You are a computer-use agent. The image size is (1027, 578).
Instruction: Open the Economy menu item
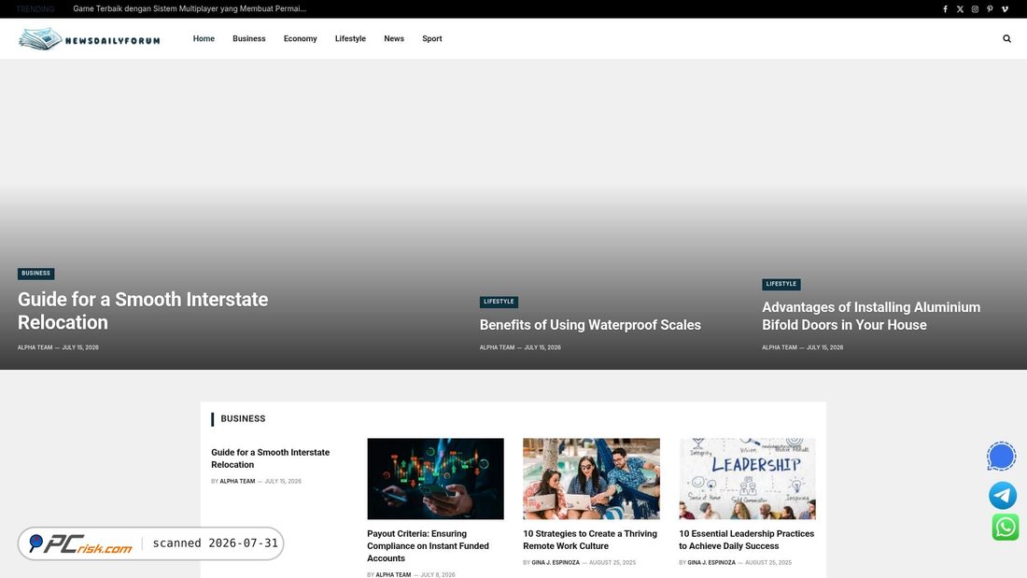300,38
